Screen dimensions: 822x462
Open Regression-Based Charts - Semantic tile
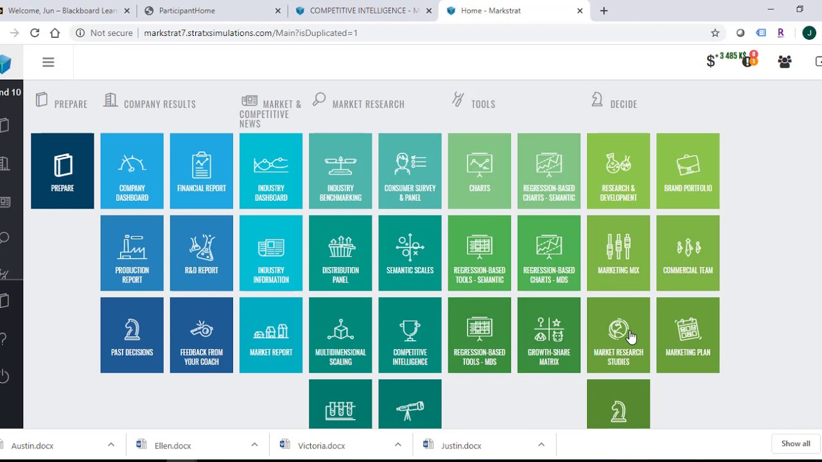pos(549,171)
